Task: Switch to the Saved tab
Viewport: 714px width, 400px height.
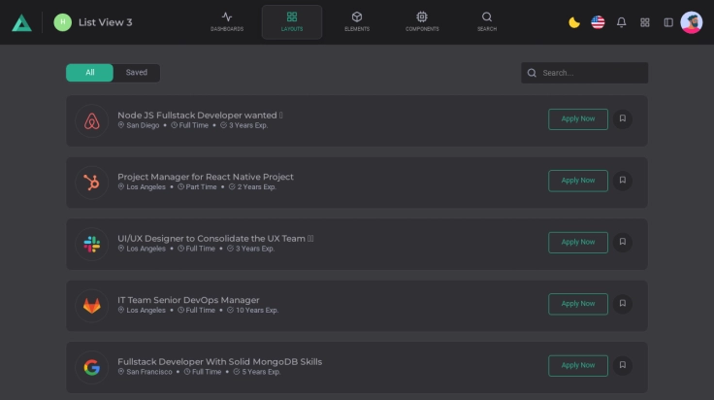Action: pyautogui.click(x=137, y=73)
